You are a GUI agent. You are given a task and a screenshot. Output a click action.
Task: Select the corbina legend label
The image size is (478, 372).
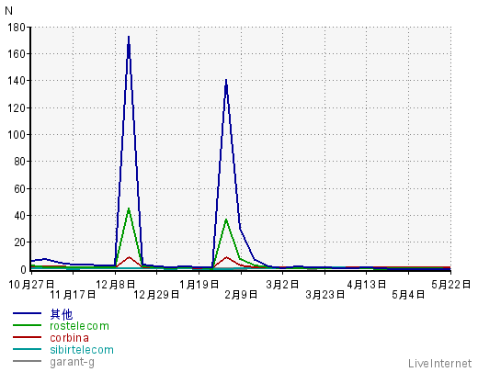point(70,338)
